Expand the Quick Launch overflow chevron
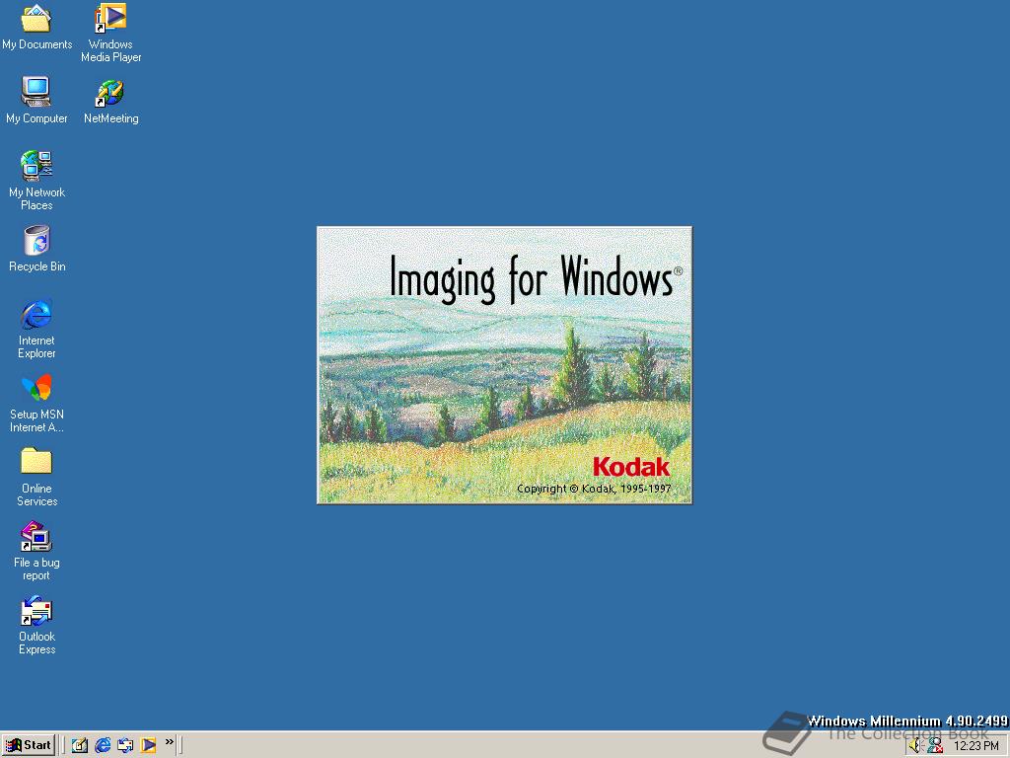The image size is (1010, 758). point(170,742)
